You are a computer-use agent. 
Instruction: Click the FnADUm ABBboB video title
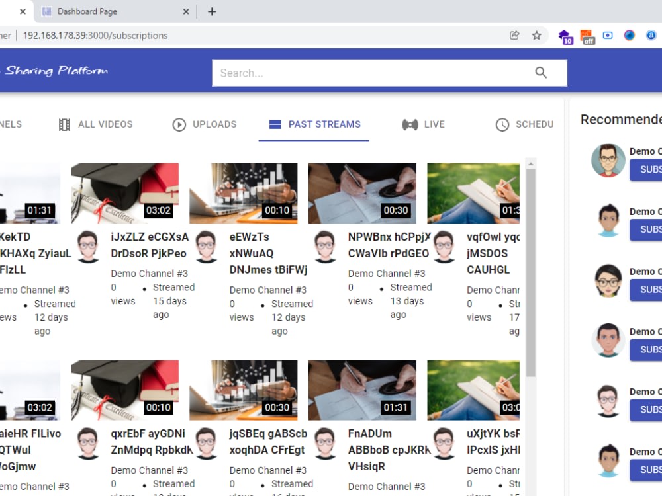click(x=389, y=450)
